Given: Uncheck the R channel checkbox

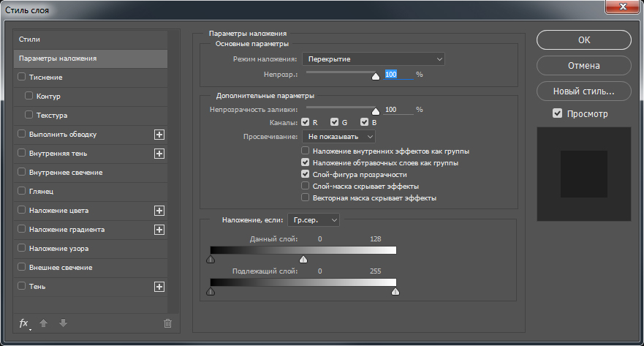Looking at the screenshot, I should 306,122.
